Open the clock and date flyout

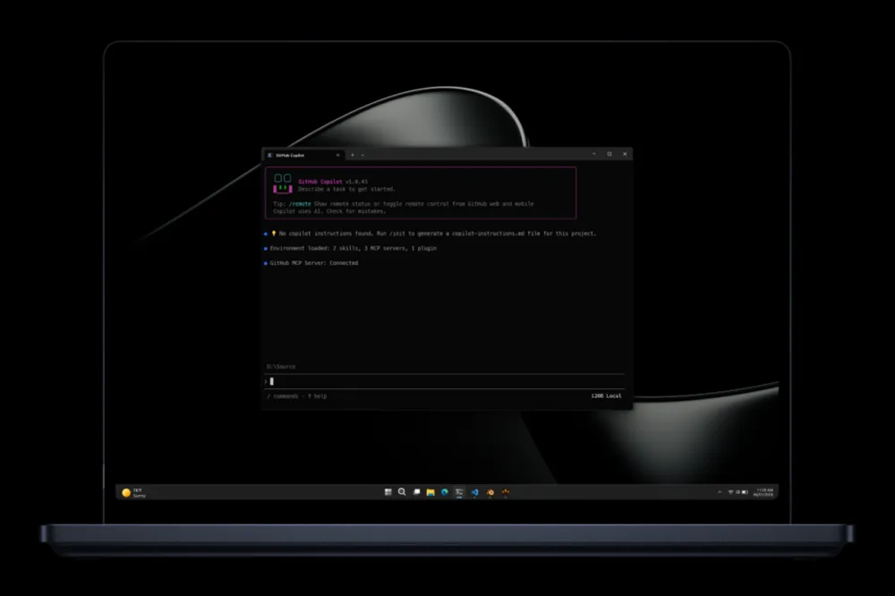[763, 492]
